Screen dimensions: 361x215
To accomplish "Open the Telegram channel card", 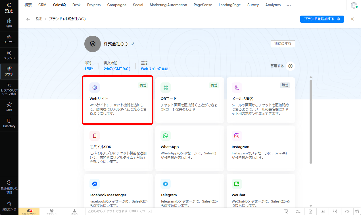I will [x=189, y=191].
